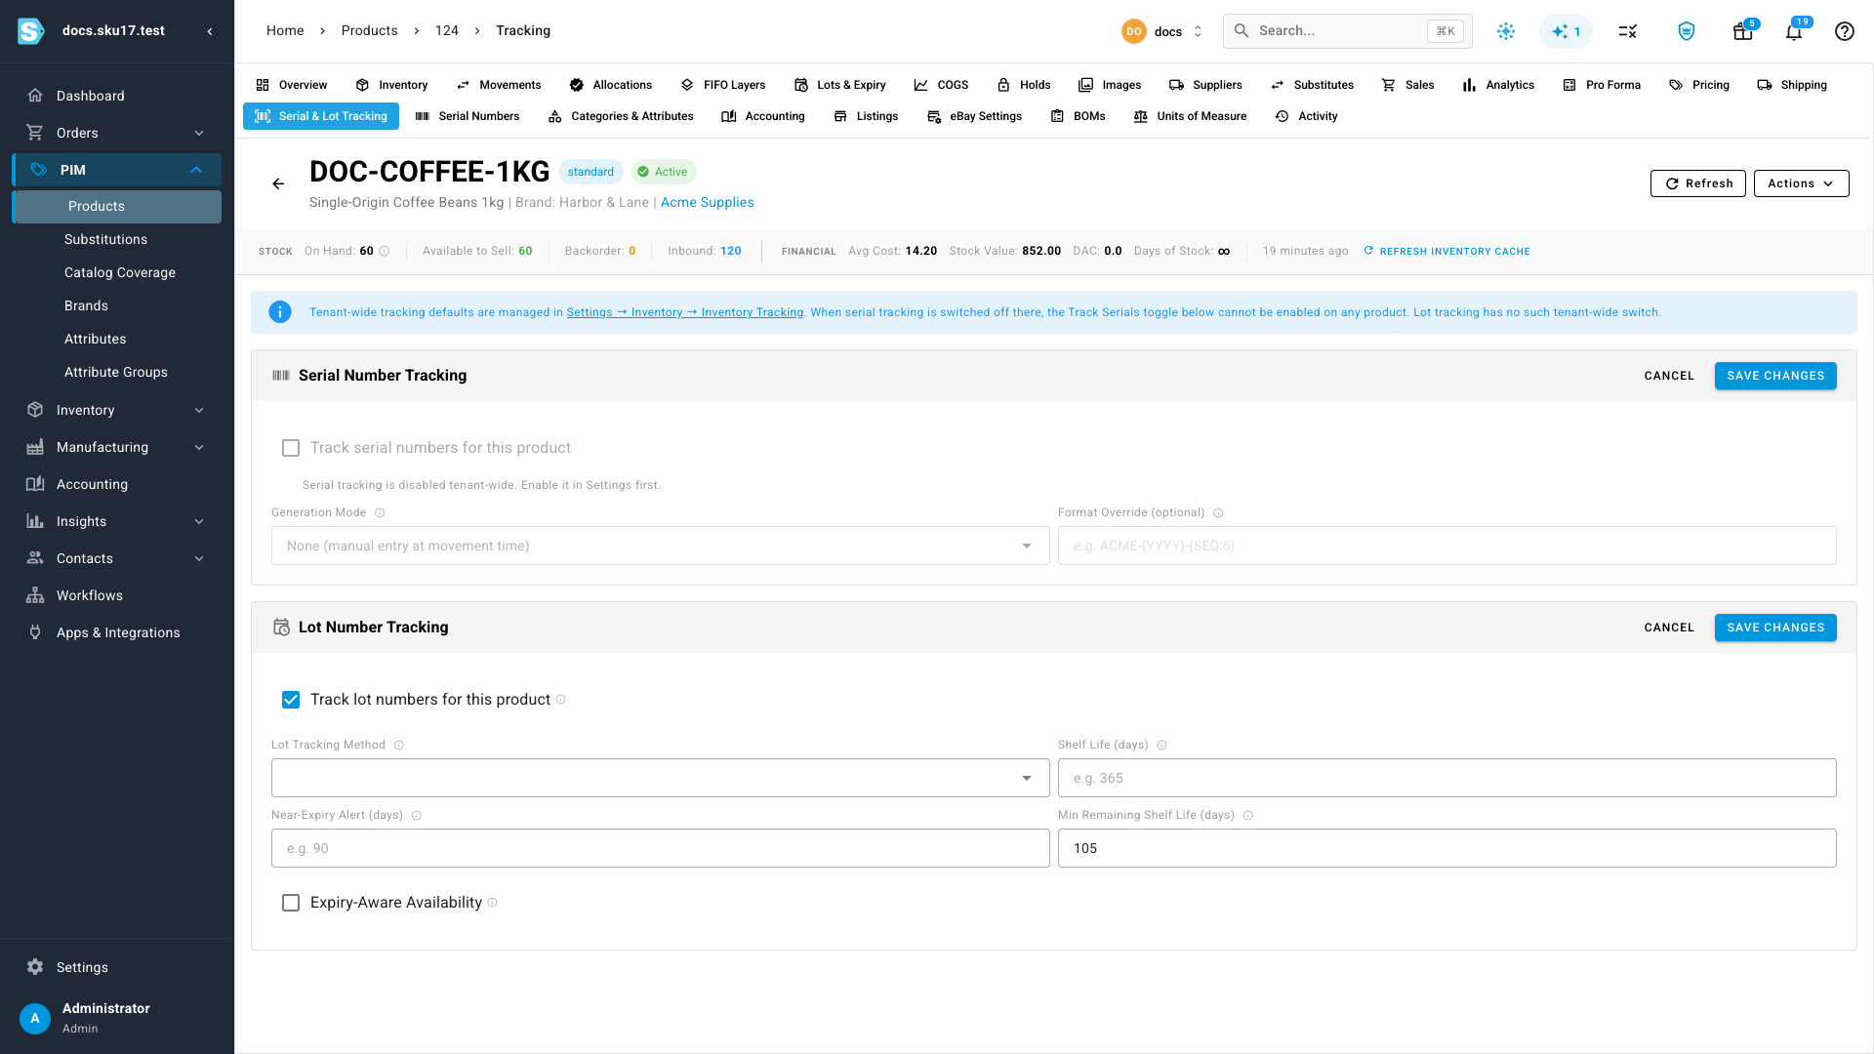Save changes in Lot Number Tracking
The height and width of the screenshot is (1054, 1874).
click(x=1775, y=628)
